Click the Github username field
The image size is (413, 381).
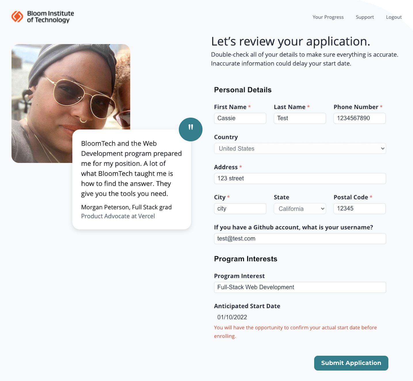[300, 239]
